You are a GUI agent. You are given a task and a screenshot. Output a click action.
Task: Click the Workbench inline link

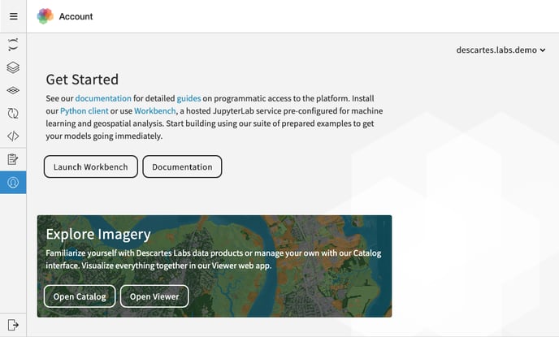tap(155, 111)
